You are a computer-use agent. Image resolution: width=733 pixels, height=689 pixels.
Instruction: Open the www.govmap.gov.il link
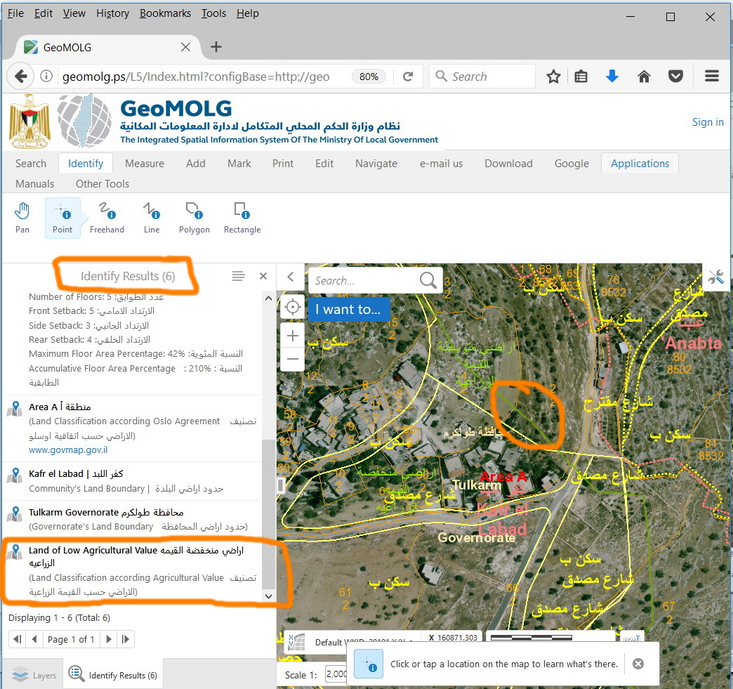68,450
